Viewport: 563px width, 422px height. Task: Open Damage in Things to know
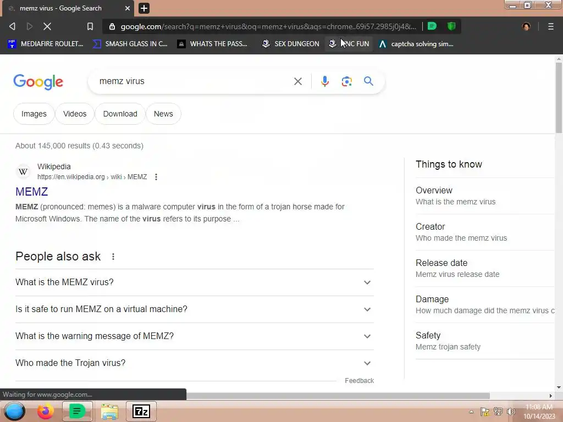click(x=485, y=304)
